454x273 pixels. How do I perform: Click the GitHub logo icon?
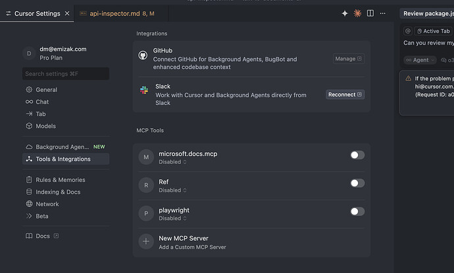[143, 56]
